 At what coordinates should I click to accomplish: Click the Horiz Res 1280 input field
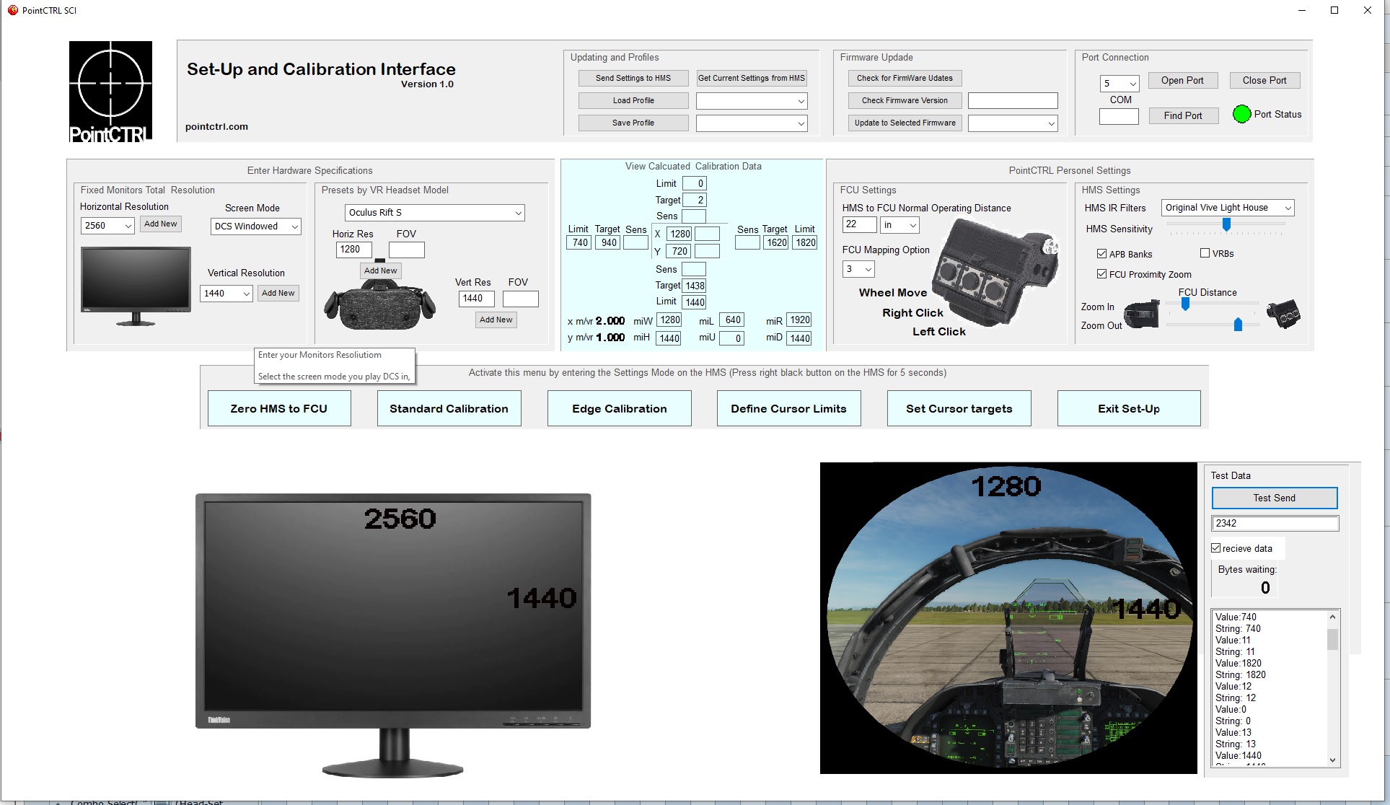pos(354,250)
